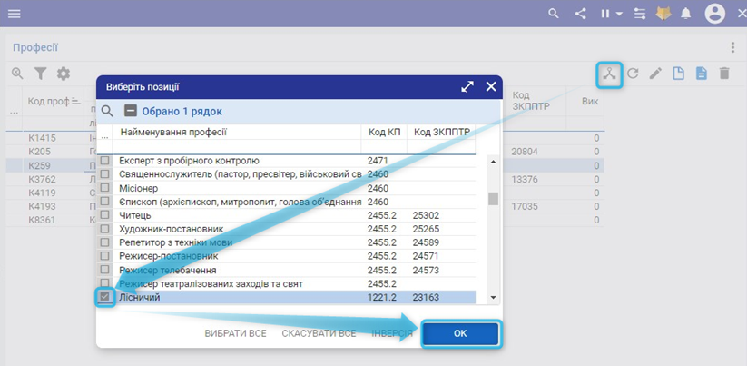Click the hierarchy selection toolbar icon
Image resolution: width=747 pixels, height=366 pixels.
tap(609, 74)
